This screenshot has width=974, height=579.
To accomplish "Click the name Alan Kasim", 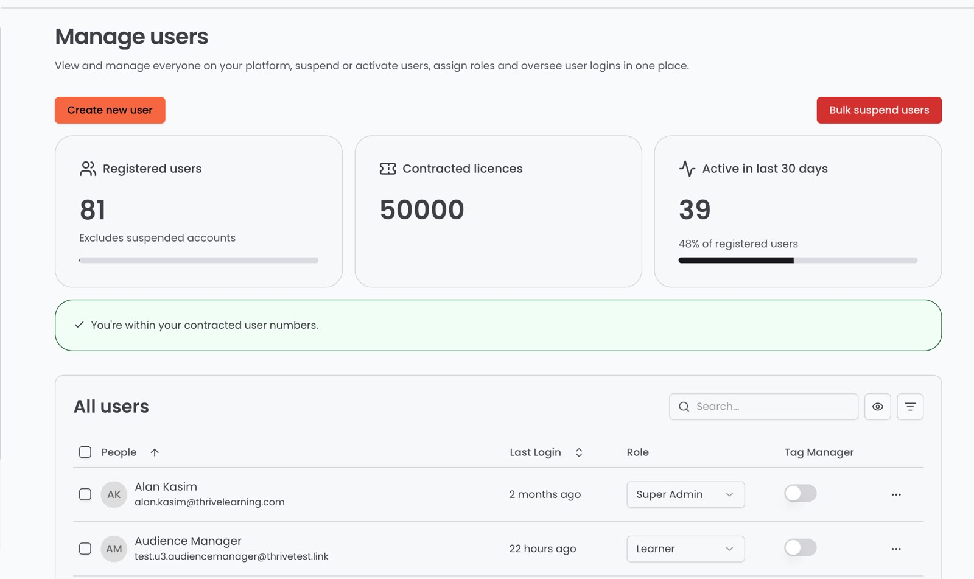I will pos(166,486).
